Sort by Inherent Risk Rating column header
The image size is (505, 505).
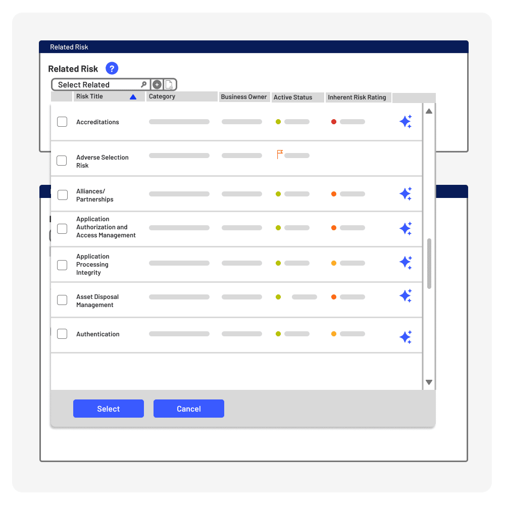359,97
